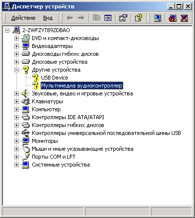Expand Дисковые устройства node

16,62
